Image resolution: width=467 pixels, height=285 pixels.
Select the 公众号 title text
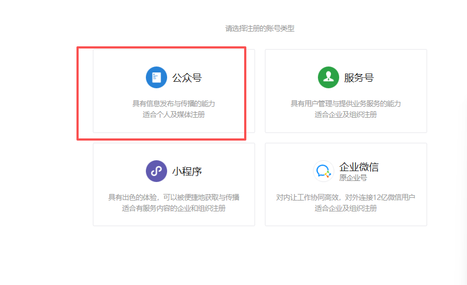(x=187, y=78)
